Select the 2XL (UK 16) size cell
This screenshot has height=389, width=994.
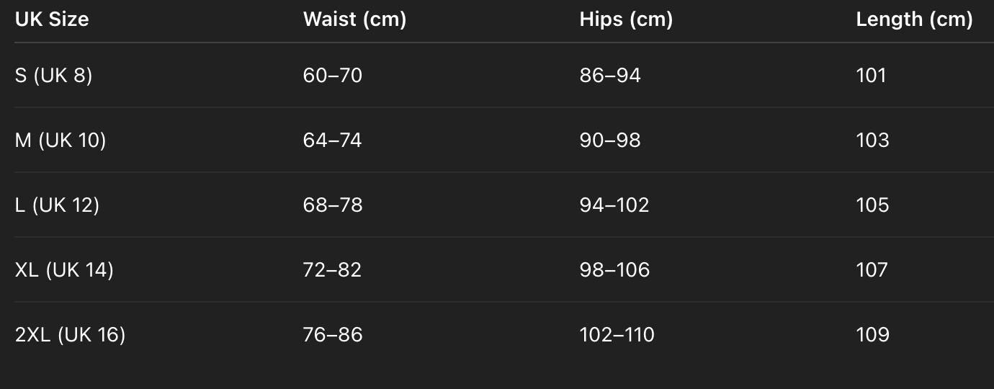(x=70, y=335)
